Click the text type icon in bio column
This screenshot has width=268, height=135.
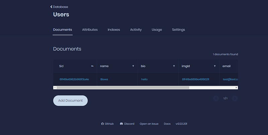click(x=174, y=66)
